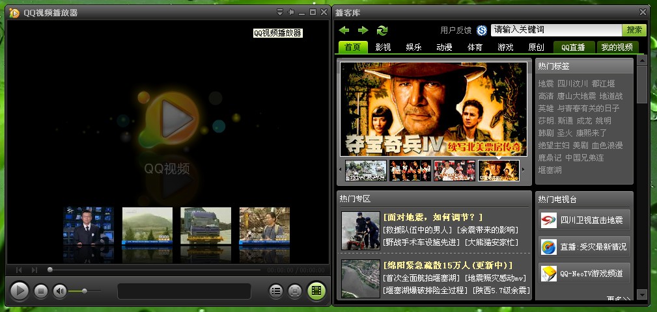Open 我的视频 tab
Viewport: 657px width, 312px height.
click(617, 47)
